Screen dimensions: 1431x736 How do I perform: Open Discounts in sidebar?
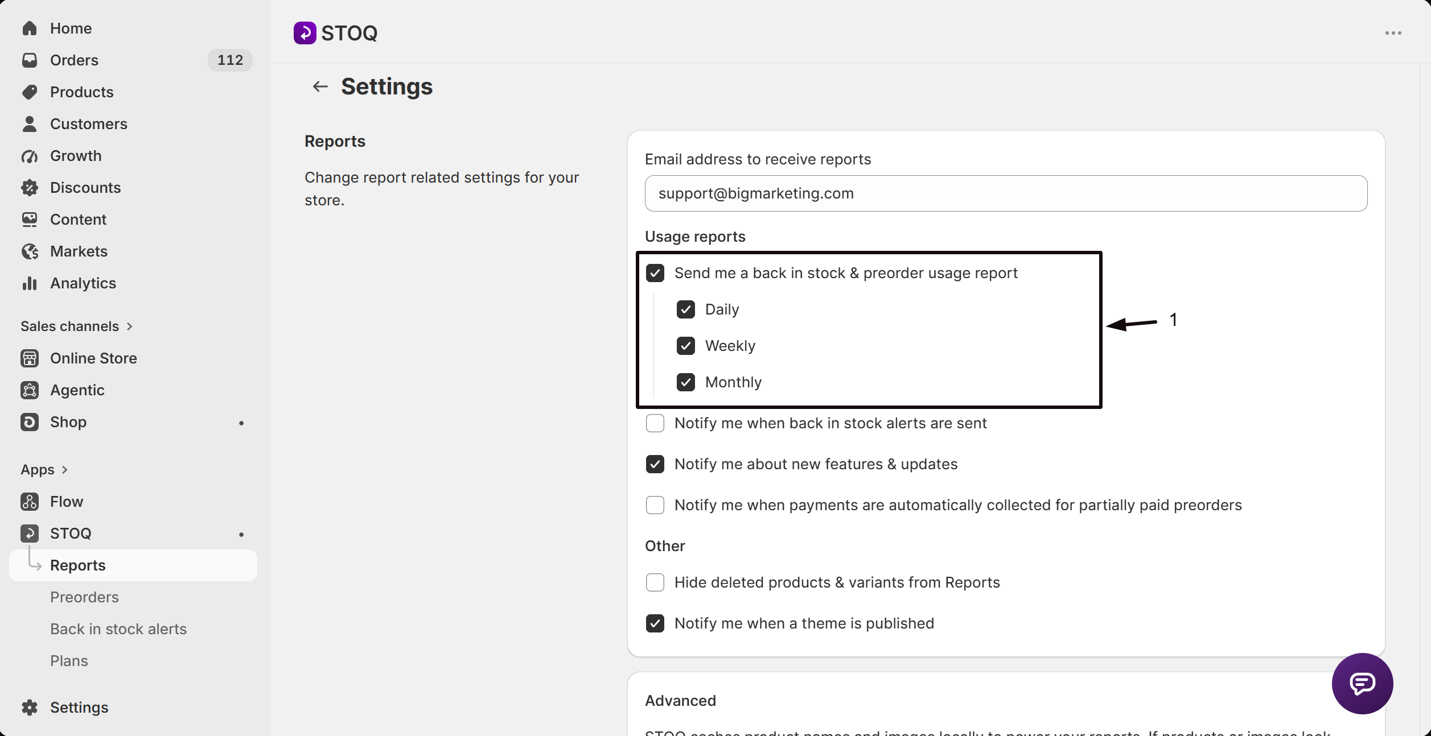pos(133,188)
